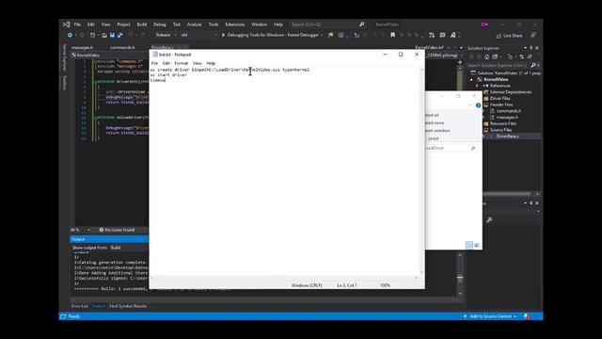Viewport: 602px width, 339px height.
Task: Click the Live Share icon
Action: pos(499,36)
